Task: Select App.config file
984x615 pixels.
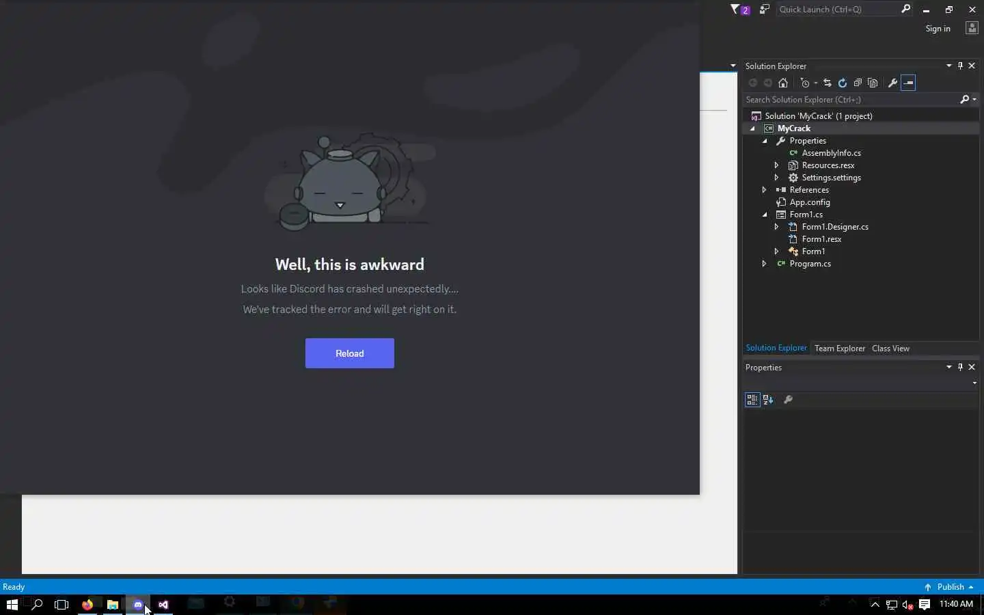Action: [810, 202]
